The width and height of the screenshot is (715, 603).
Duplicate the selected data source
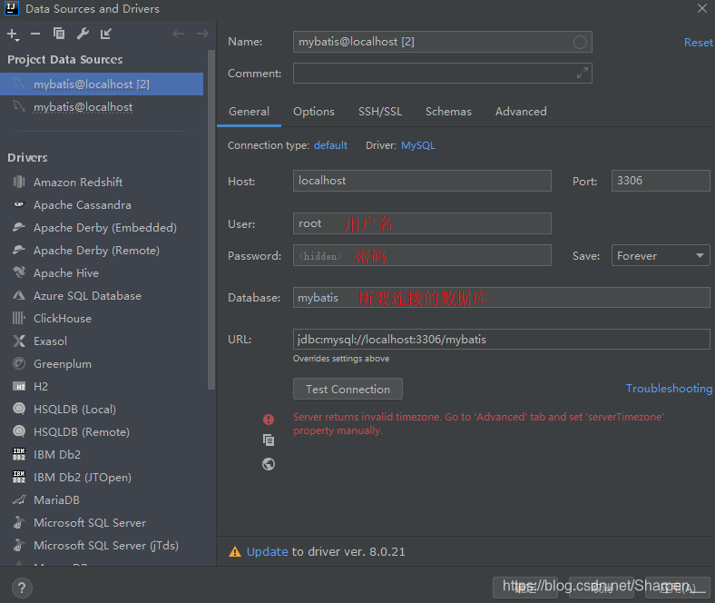point(59,34)
